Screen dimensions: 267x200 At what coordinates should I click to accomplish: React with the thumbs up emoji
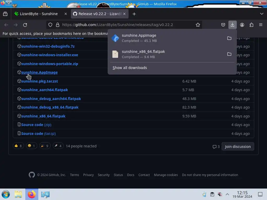(18, 146)
